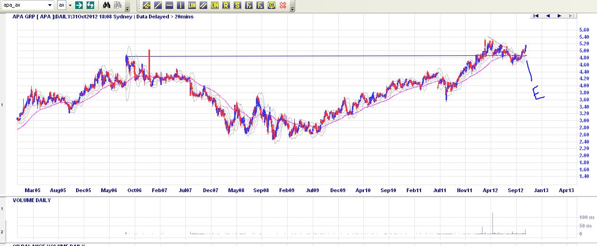Click the Jul07 date axis label
This screenshot has height=246, width=597.
tap(185, 190)
